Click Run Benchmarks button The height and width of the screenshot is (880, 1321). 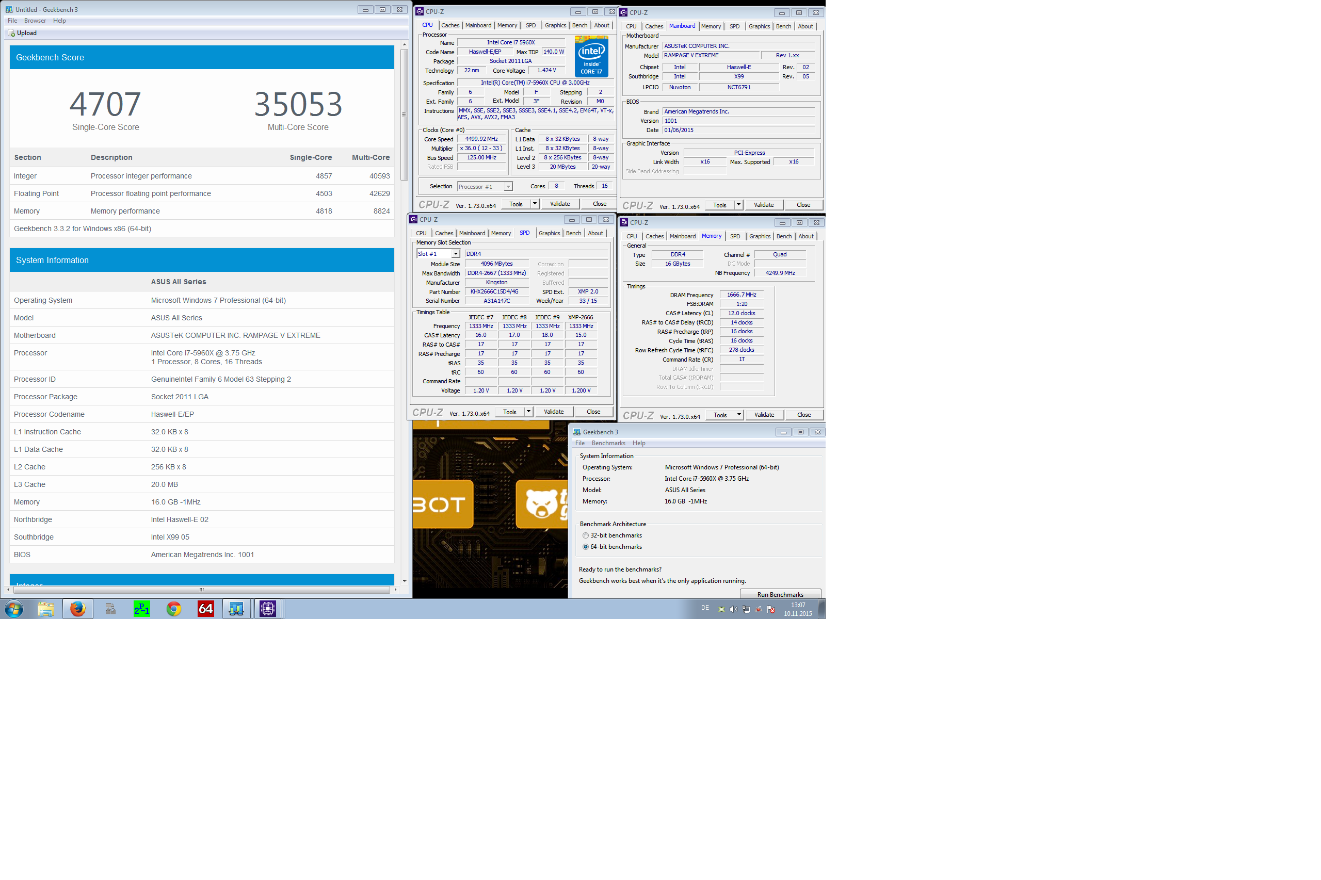[x=780, y=594]
